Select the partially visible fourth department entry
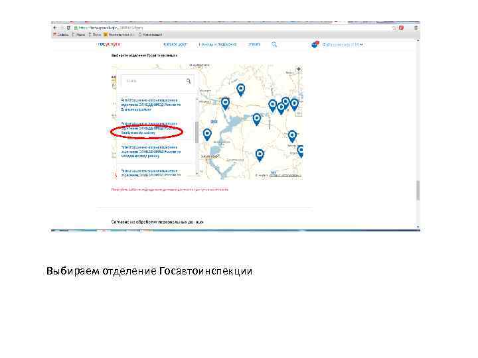 tap(151, 173)
